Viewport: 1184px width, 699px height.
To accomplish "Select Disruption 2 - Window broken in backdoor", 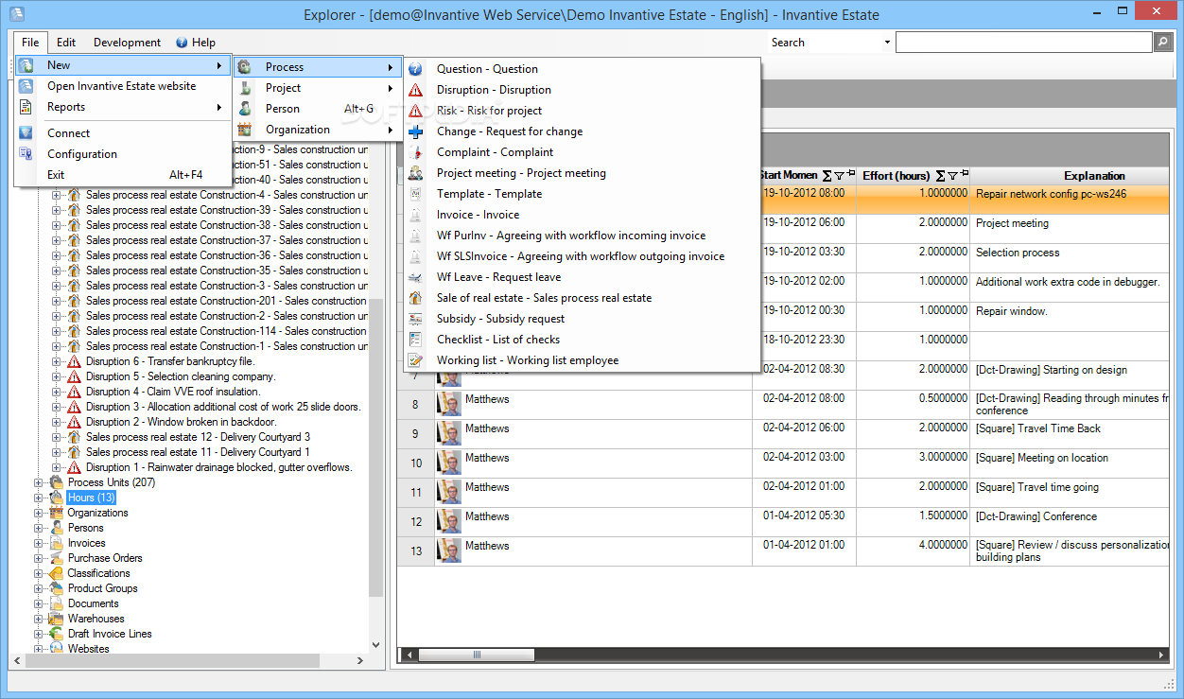I will pyautogui.click(x=181, y=422).
